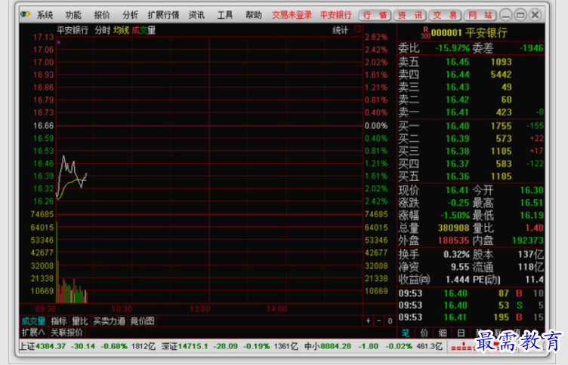Toggle the yellow 均线 legend label
Image resolution: width=568 pixels, height=365 pixels.
(121, 30)
